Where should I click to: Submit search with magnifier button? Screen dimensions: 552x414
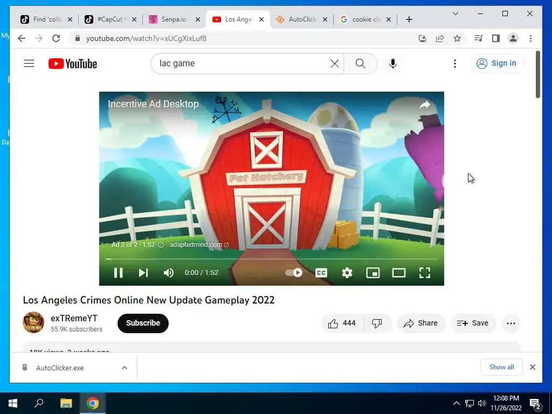[x=361, y=64]
